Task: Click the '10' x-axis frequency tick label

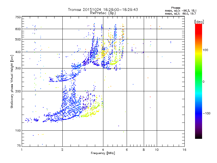Action: tap(157, 150)
